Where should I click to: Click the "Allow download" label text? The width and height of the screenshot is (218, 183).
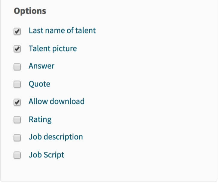pos(57,101)
